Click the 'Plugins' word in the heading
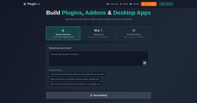 point(72,13)
